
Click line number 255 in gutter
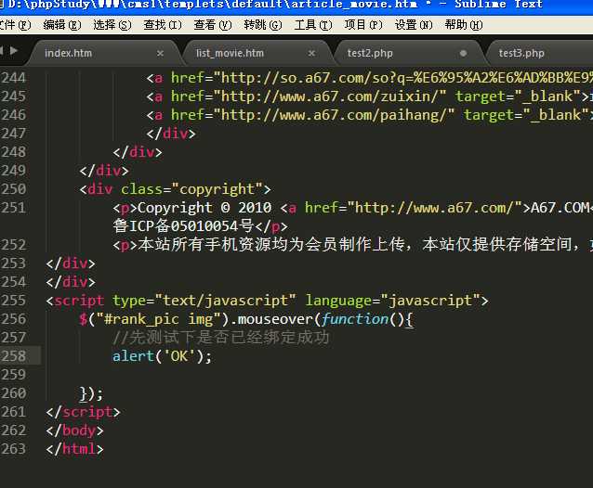14,301
